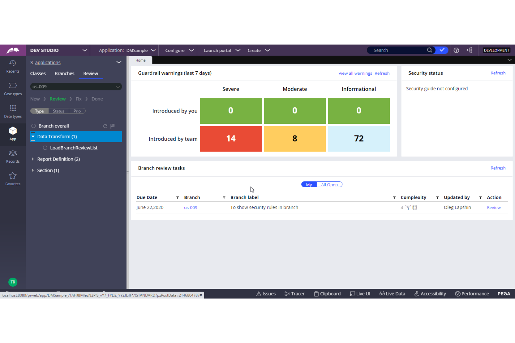The height and width of the screenshot is (343, 515).
Task: Open the Home tab
Action: (141, 60)
